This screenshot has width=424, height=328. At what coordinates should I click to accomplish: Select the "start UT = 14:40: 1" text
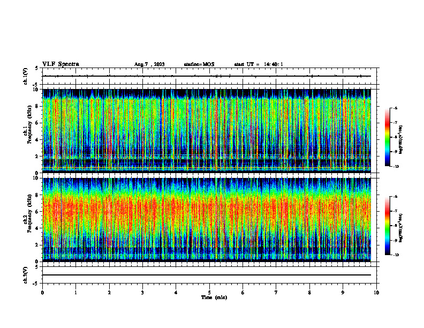(x=259, y=64)
